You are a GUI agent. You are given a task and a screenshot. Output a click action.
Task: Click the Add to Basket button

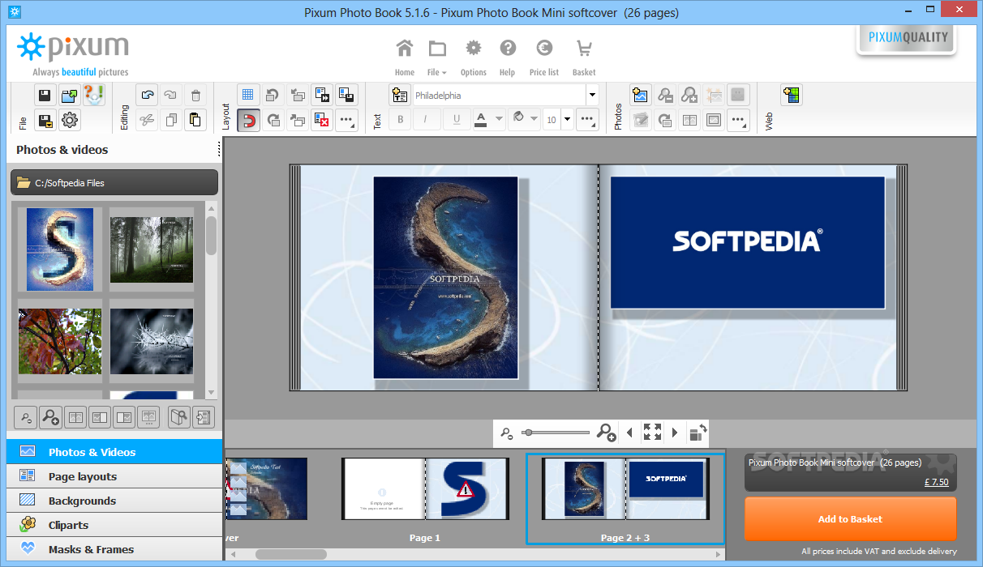click(x=850, y=519)
